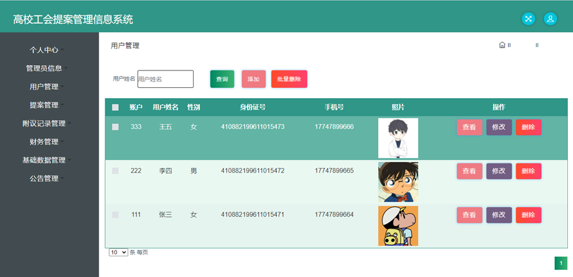Toggle the select-all checkbox in table header
Image resolution: width=573 pixels, height=277 pixels.
pos(115,107)
